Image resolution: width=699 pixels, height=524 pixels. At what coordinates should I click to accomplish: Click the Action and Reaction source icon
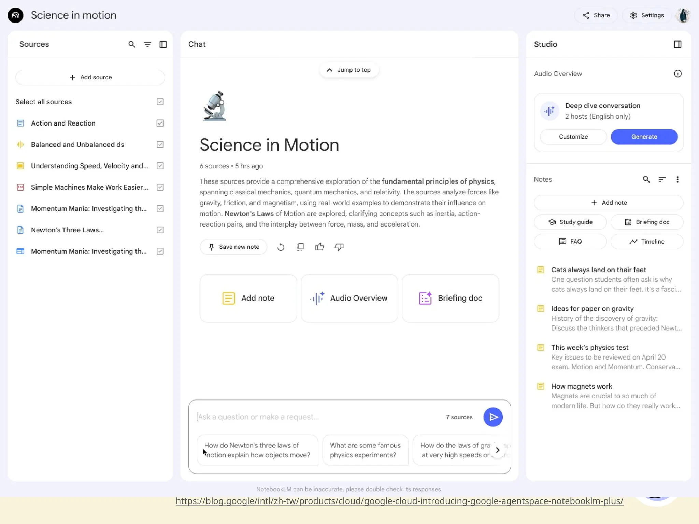[x=20, y=123]
